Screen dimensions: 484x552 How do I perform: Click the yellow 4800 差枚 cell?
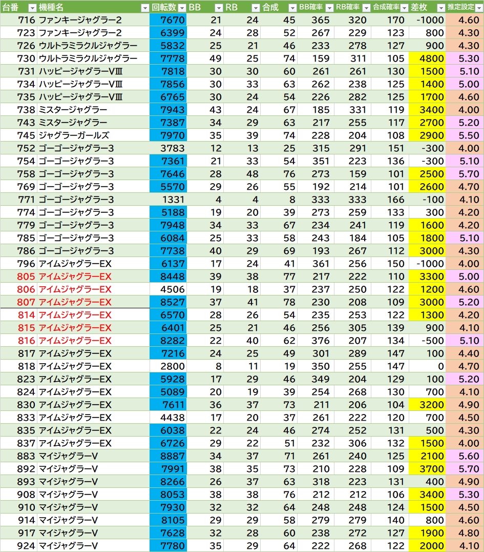click(428, 58)
